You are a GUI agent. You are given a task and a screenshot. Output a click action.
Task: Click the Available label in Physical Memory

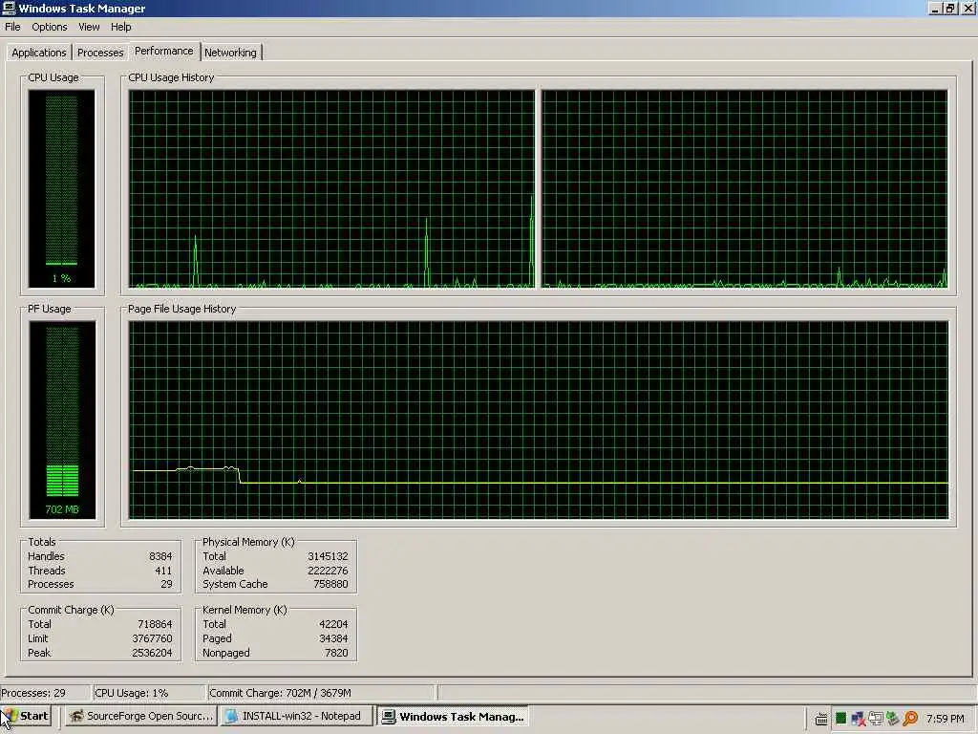pos(223,571)
